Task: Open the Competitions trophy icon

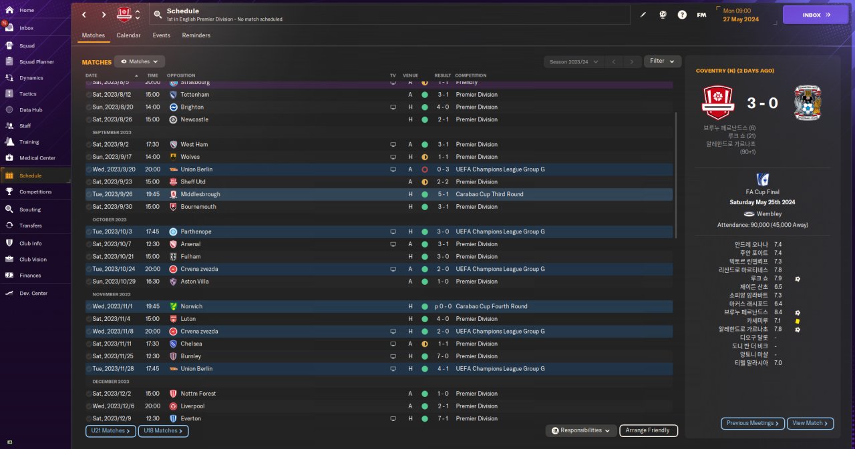Action: point(9,192)
